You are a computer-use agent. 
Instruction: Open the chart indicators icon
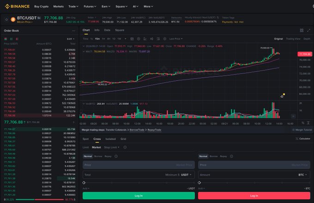(145, 39)
